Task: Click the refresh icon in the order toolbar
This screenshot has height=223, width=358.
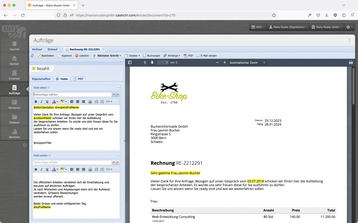Action: click(x=32, y=56)
